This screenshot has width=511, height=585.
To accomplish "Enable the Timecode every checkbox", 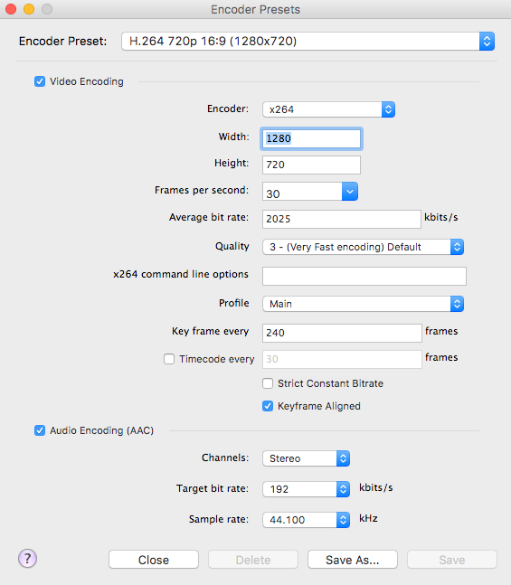I will [169, 359].
